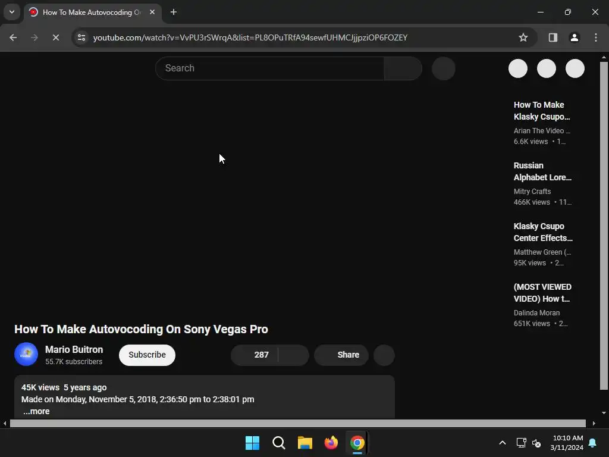
Task: Open Klasky Csupo Center Effects video
Action: tap(543, 232)
